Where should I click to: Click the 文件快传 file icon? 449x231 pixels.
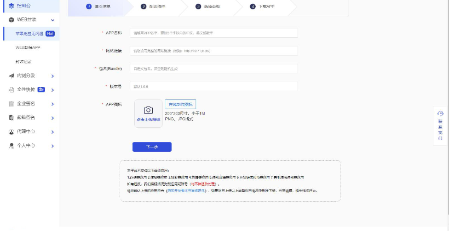click(x=11, y=90)
